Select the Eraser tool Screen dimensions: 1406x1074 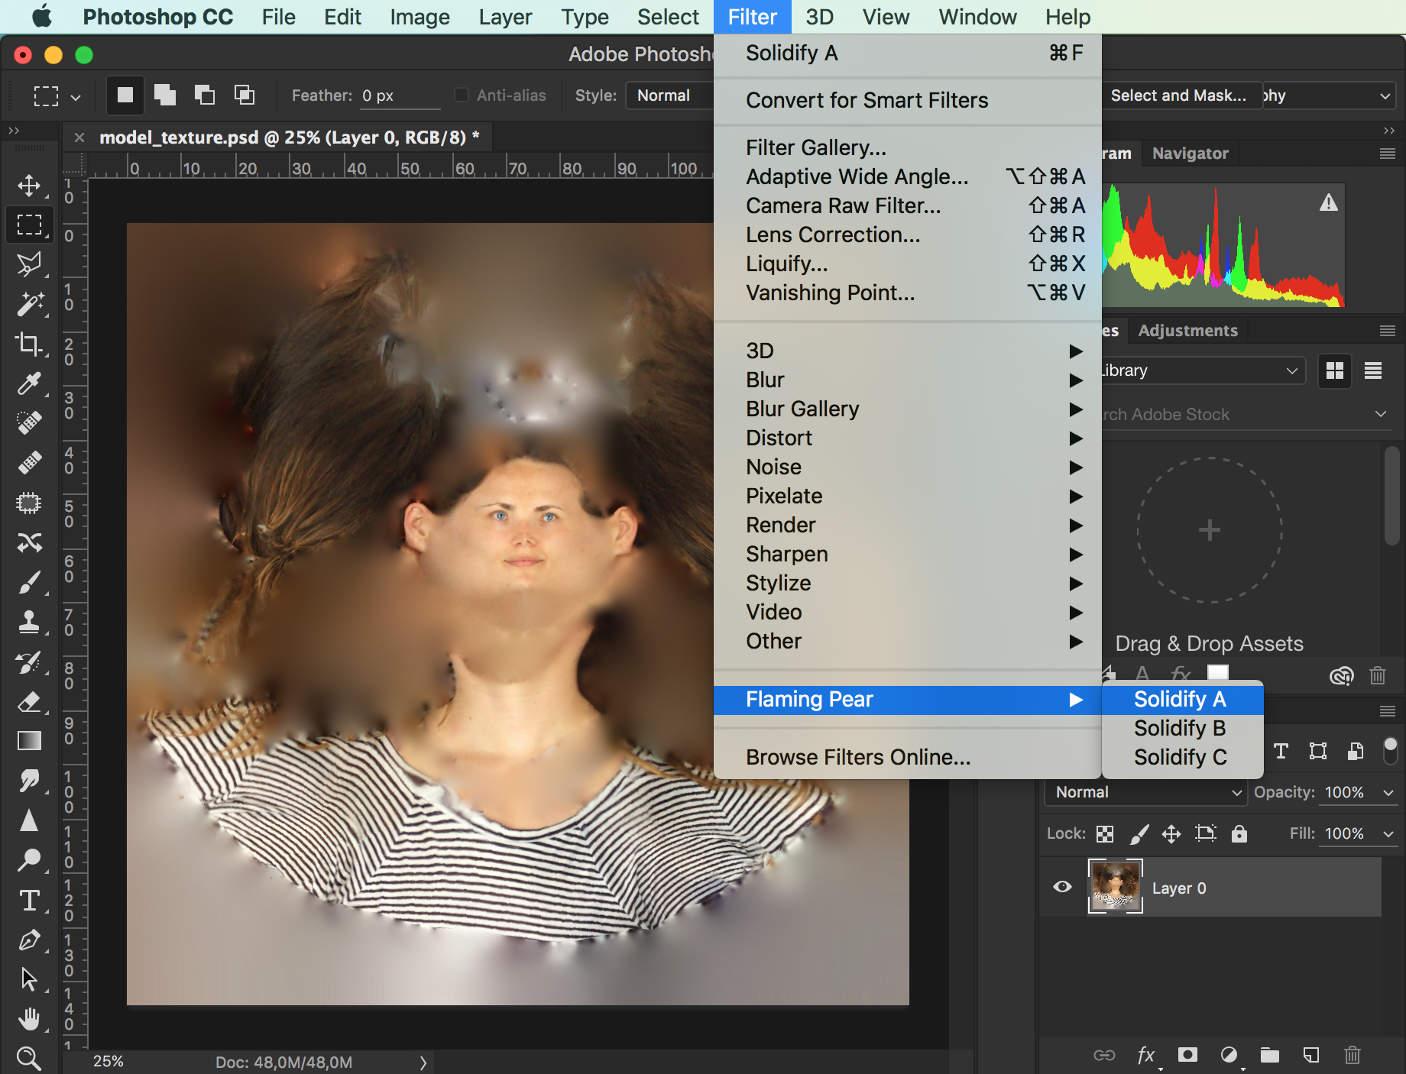coord(29,701)
